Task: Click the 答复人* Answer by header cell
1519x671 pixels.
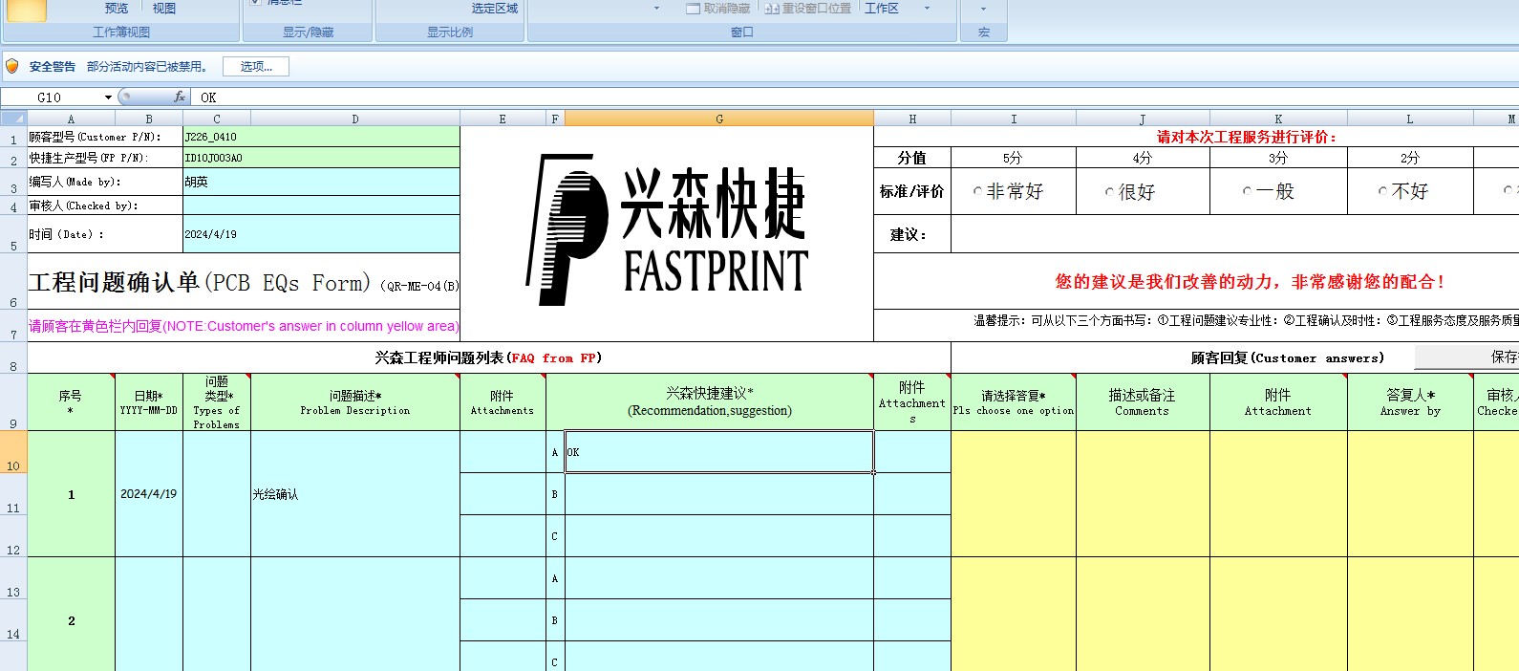Action: (1410, 402)
